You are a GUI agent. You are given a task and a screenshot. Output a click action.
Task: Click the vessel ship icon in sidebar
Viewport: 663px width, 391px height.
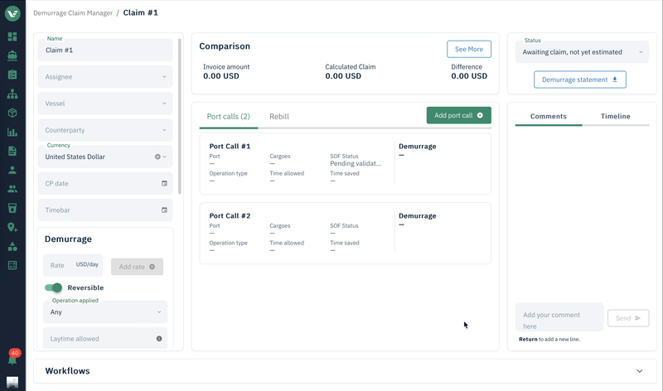tap(12, 56)
